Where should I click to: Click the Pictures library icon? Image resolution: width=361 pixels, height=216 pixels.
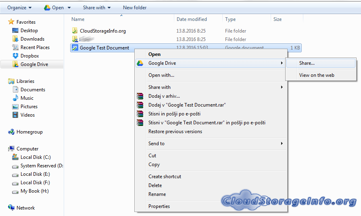point(15,107)
